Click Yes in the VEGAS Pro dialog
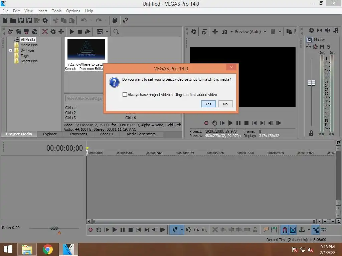Image resolution: width=342 pixels, height=256 pixels. [x=208, y=104]
